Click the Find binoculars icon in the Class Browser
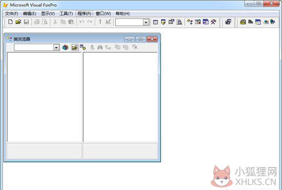 (x=100, y=47)
